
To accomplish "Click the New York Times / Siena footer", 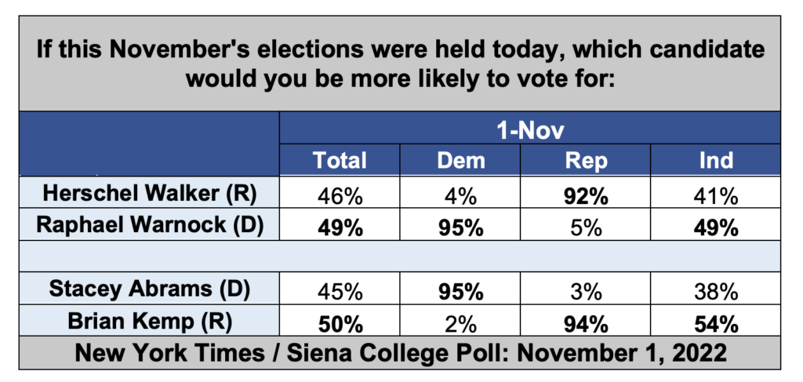I will click(400, 353).
